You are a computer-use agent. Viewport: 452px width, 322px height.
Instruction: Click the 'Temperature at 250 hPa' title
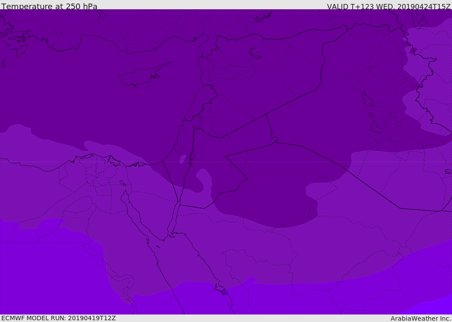pos(49,6)
